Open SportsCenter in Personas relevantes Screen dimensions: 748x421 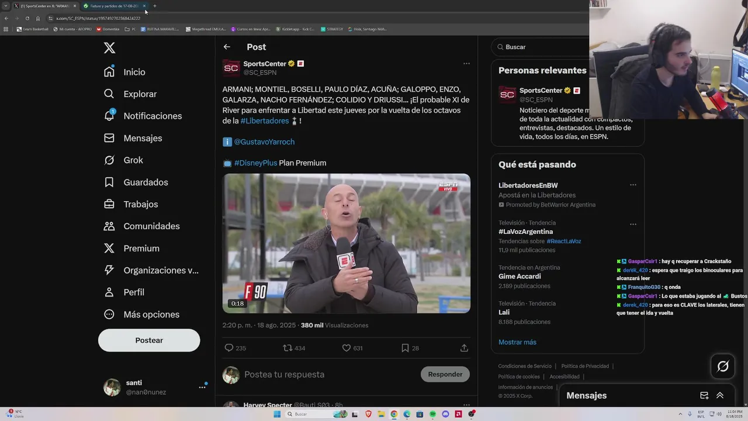click(541, 91)
